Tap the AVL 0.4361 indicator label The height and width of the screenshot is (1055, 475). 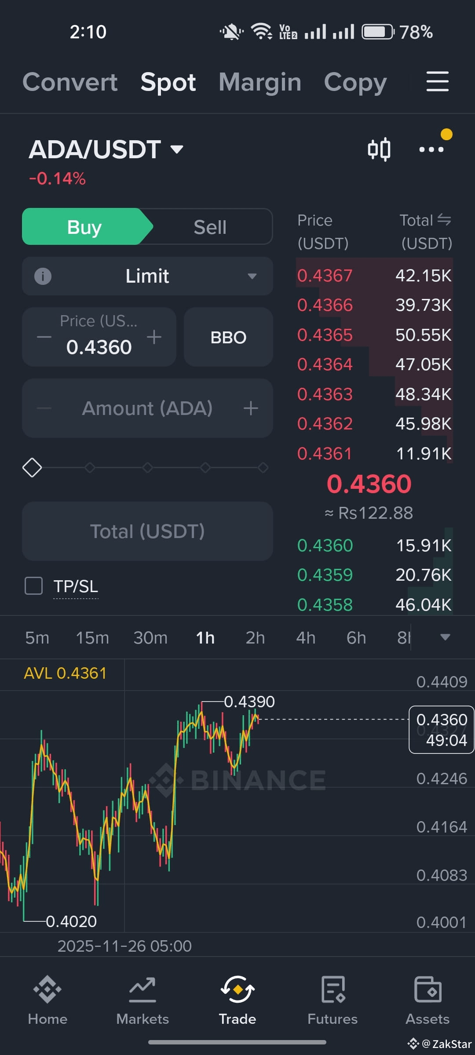[65, 673]
